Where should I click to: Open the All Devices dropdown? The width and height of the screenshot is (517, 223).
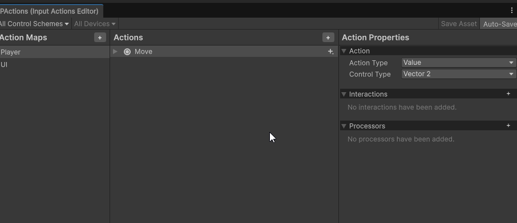pyautogui.click(x=95, y=24)
